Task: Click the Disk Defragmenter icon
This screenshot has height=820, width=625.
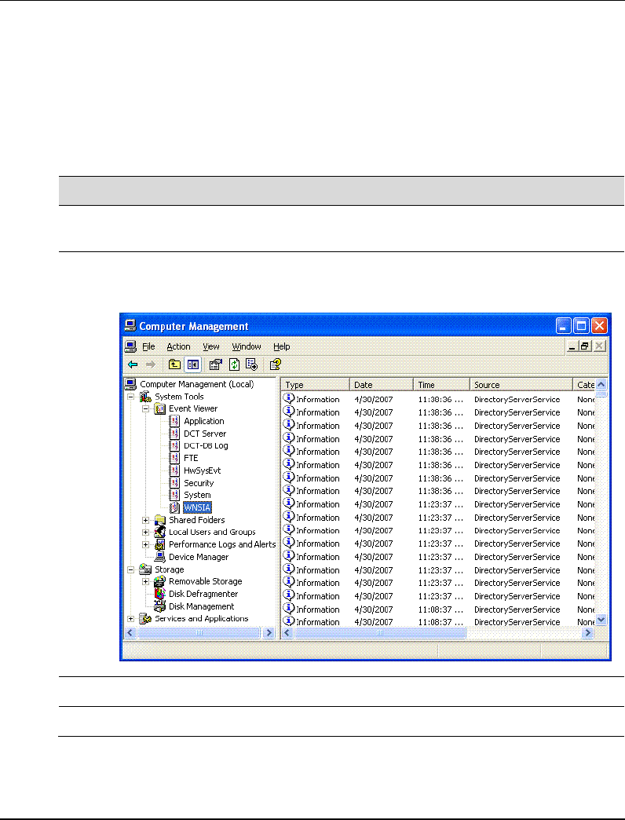Action: [160, 594]
